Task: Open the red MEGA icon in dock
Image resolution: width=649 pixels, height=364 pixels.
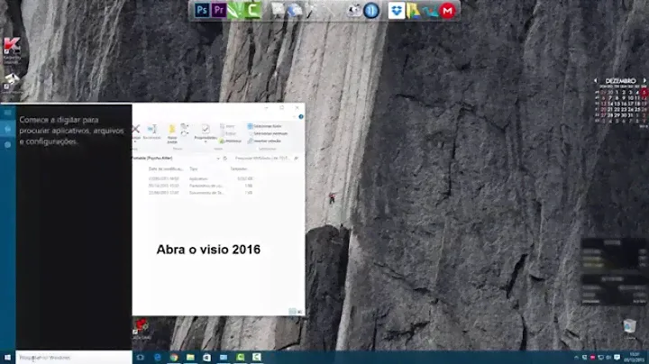Action: [447, 11]
